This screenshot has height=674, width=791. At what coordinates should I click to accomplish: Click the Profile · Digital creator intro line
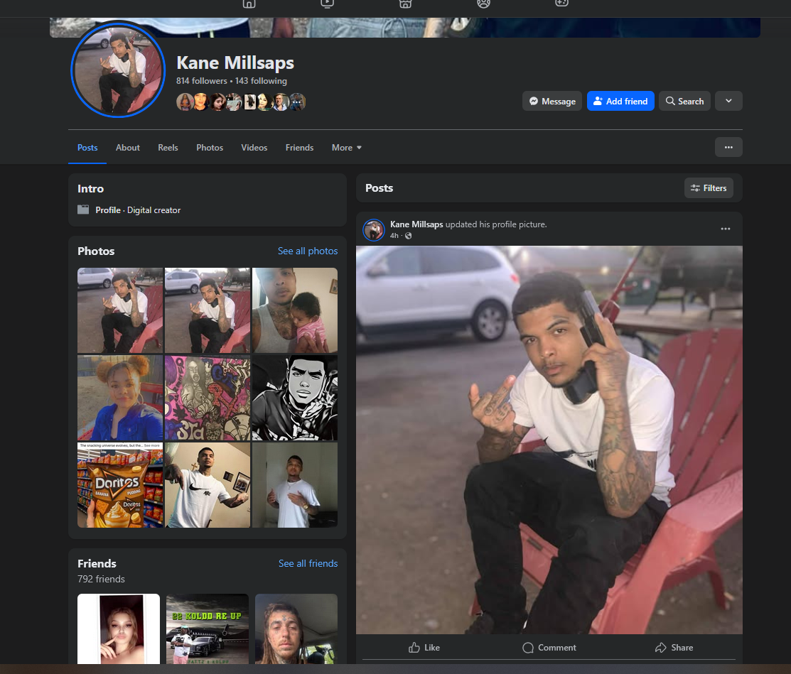[129, 210]
